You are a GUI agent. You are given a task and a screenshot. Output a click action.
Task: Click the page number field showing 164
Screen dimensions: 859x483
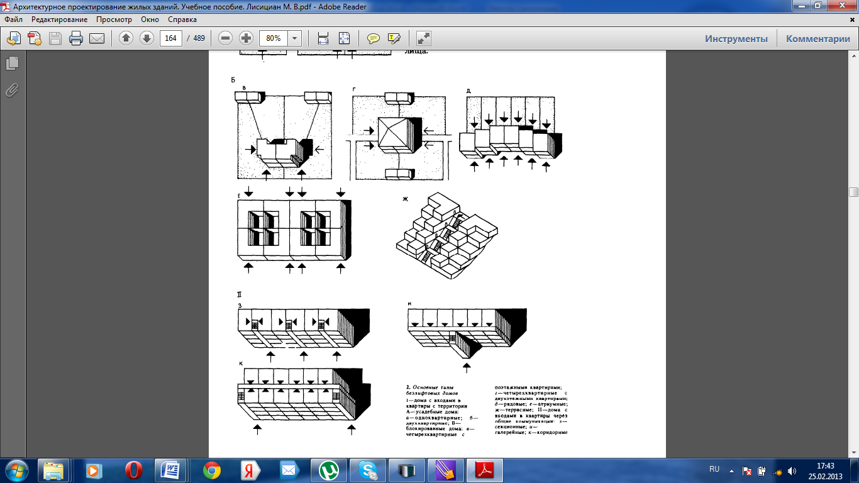(170, 38)
